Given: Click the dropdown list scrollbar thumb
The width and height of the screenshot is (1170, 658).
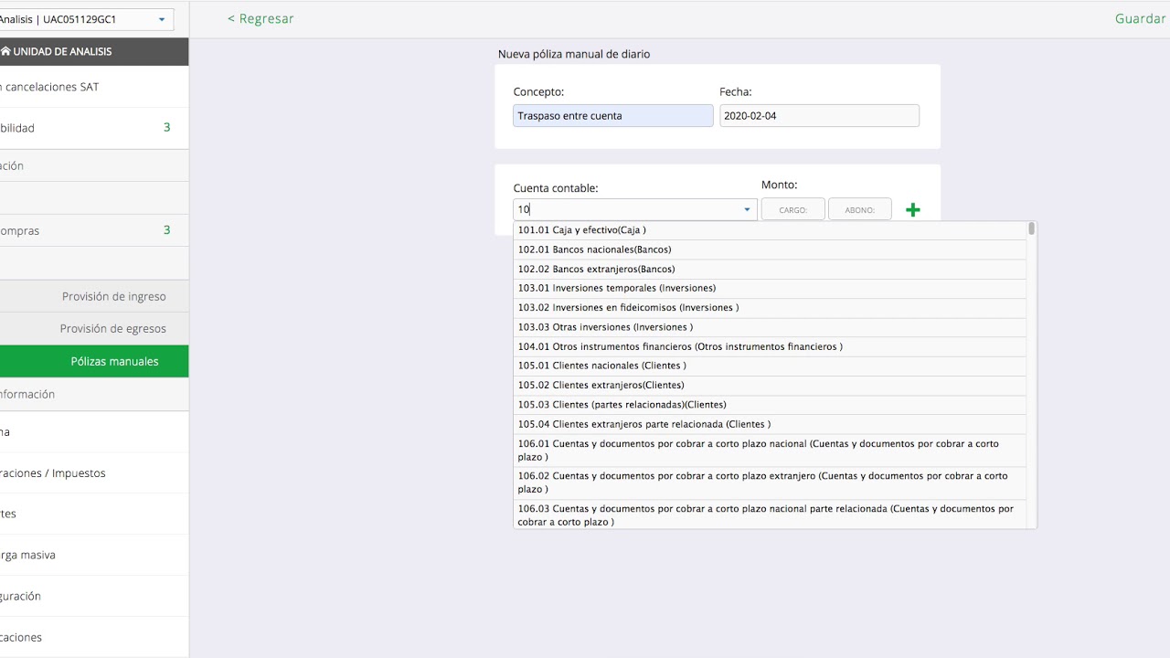Looking at the screenshot, I should coord(1032,228).
